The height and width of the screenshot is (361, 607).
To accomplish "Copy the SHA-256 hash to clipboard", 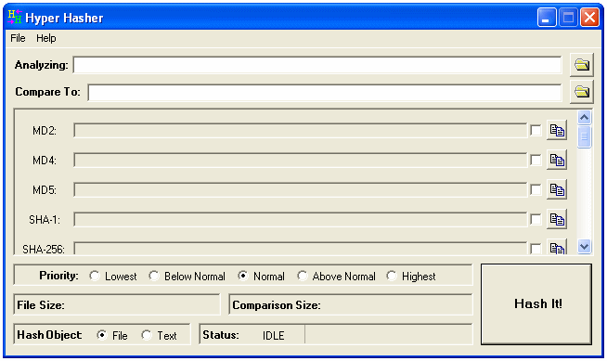I will click(x=557, y=247).
